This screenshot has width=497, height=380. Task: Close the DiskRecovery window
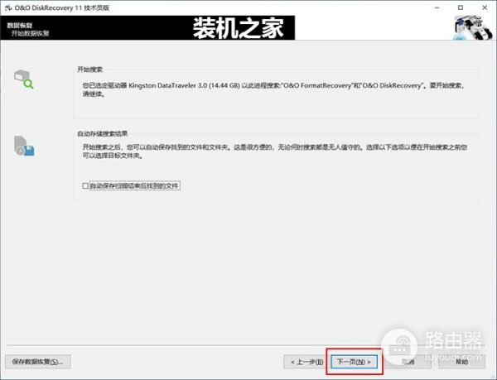pos(485,7)
